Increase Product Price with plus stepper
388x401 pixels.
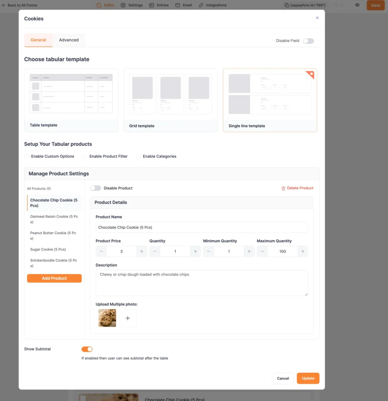(x=141, y=251)
